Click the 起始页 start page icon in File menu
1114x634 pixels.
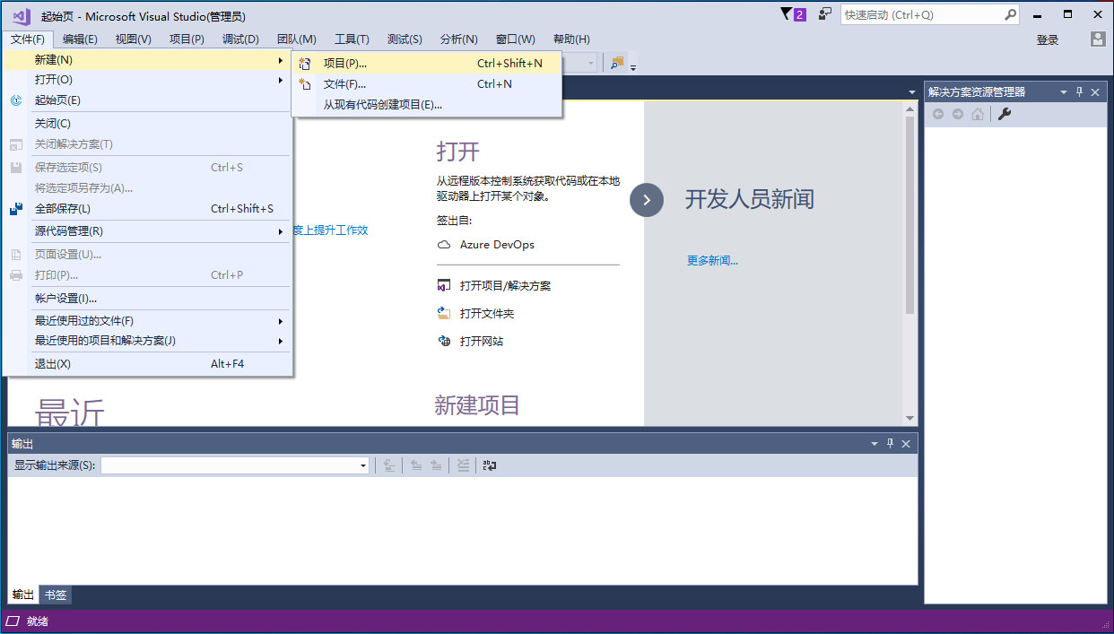coord(16,100)
